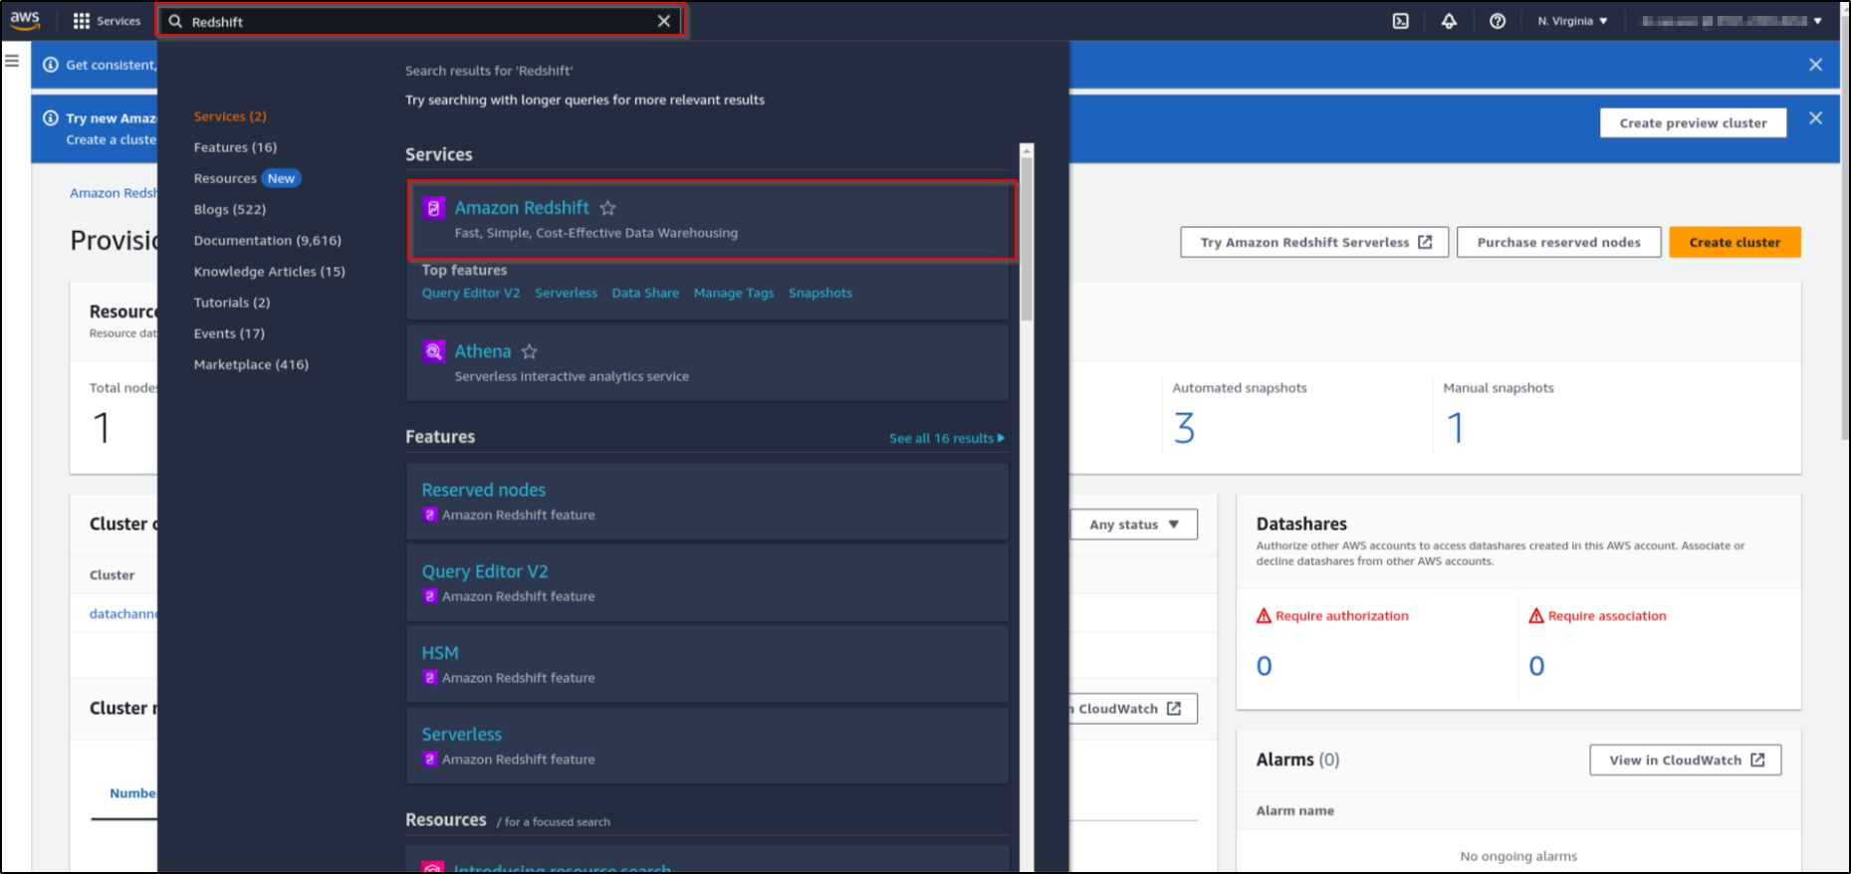1851x874 pixels.
Task: Click the search results scrollbar
Action: pyautogui.click(x=1027, y=239)
